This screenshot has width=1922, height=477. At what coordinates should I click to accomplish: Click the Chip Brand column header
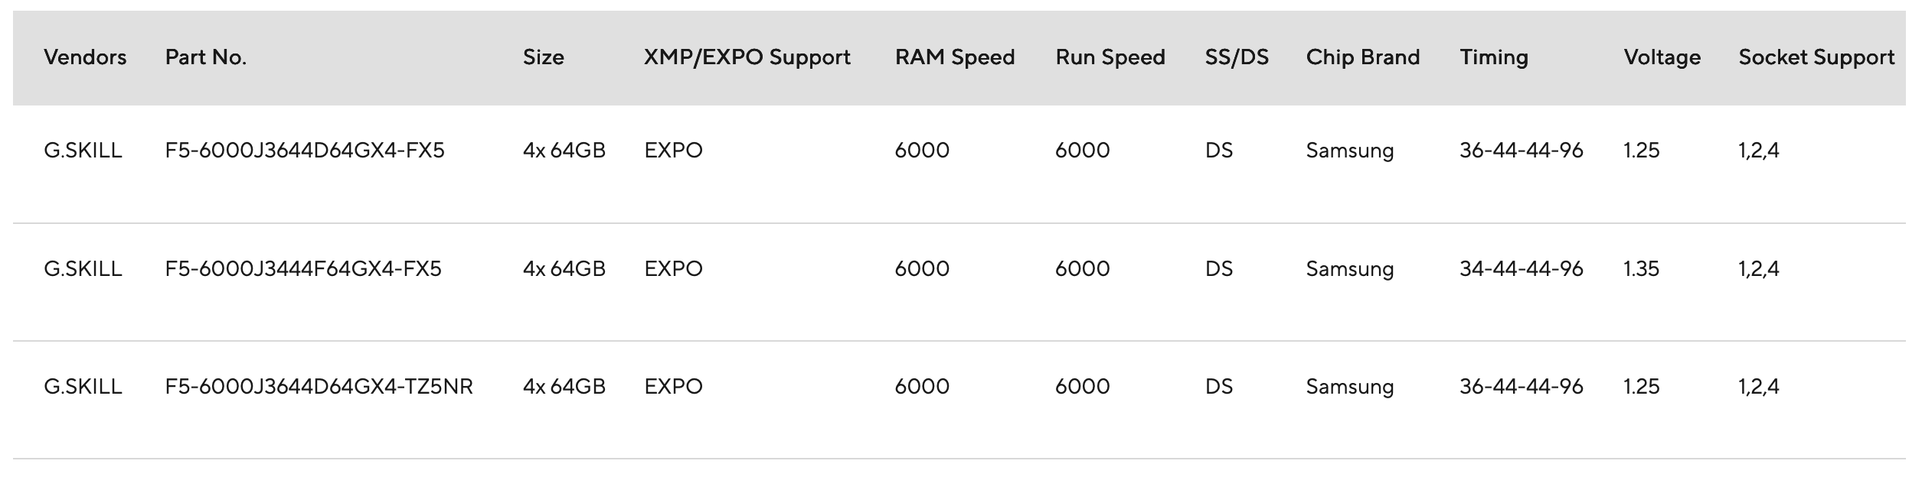pyautogui.click(x=1362, y=57)
